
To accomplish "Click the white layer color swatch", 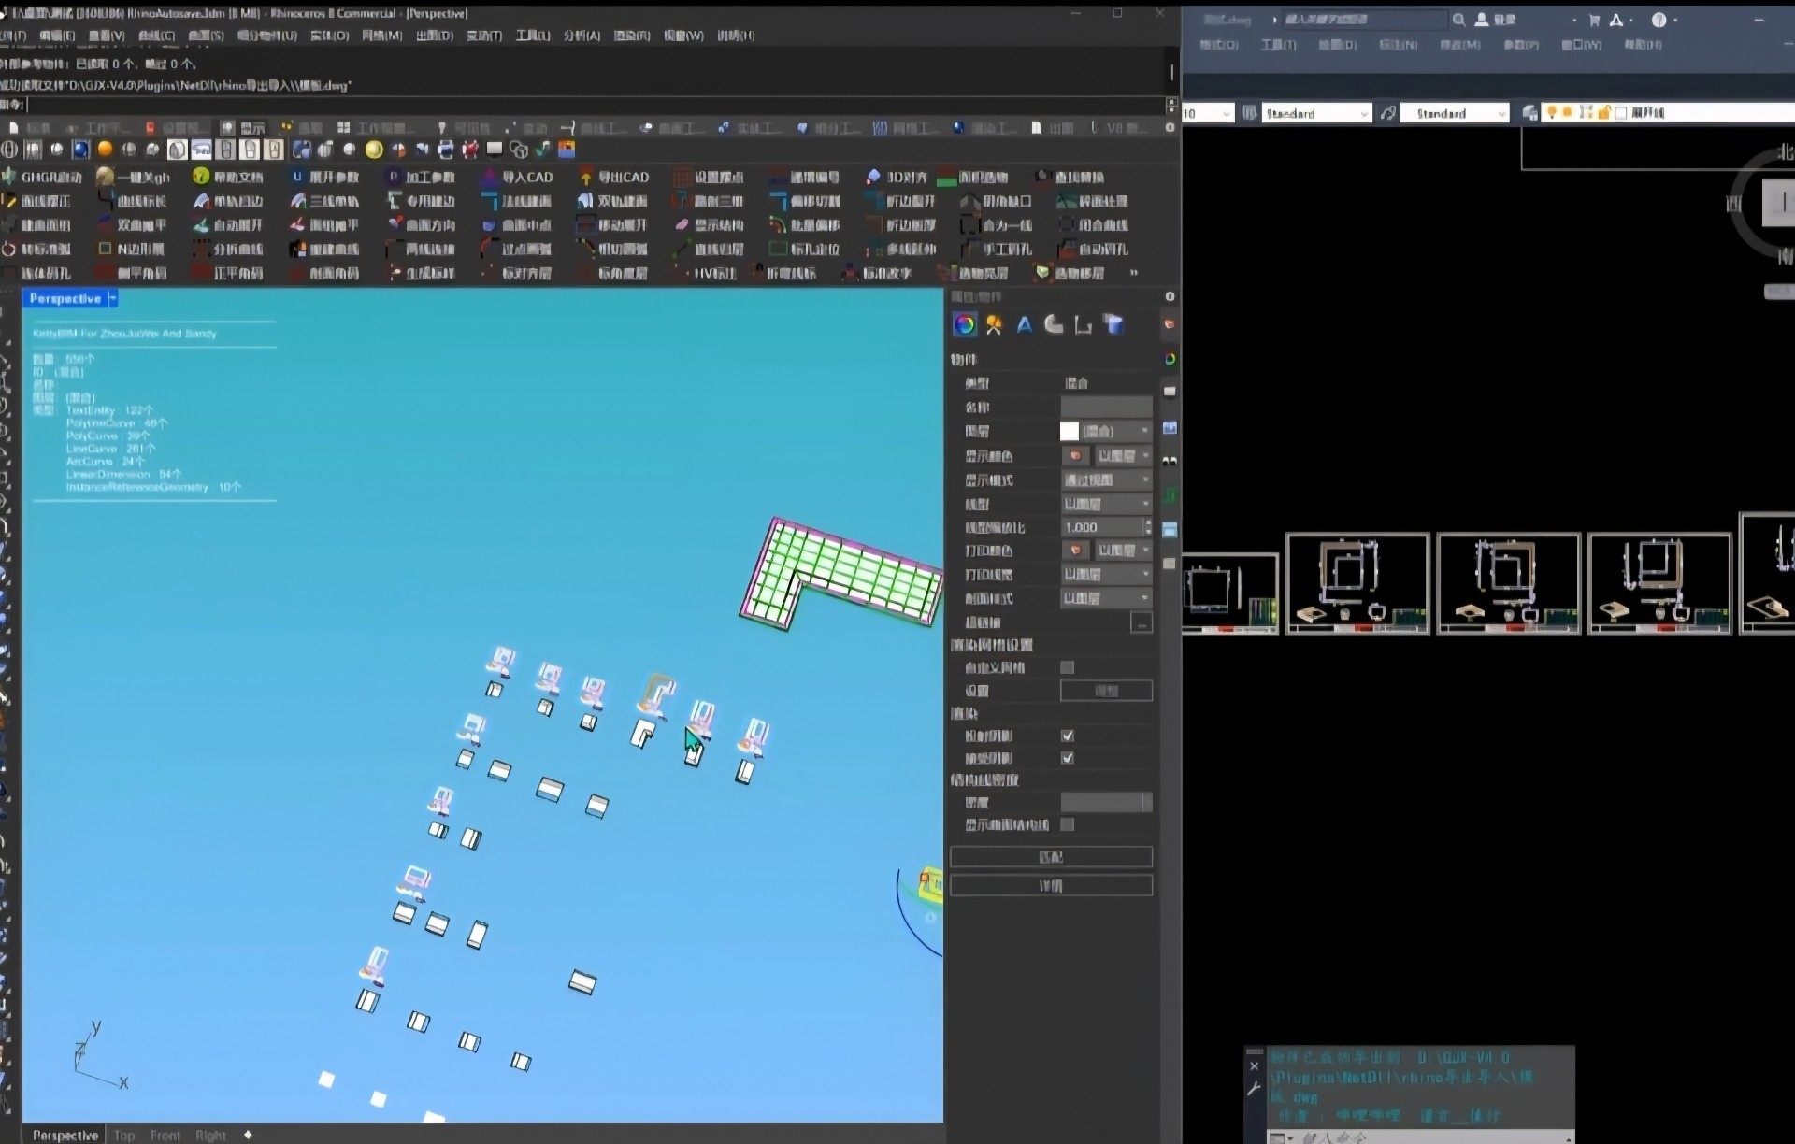I will point(1070,431).
